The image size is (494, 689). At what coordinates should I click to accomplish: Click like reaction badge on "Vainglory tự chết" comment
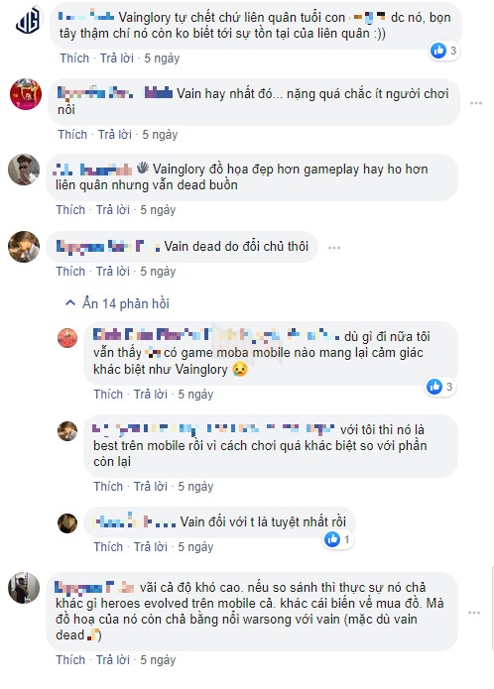[x=444, y=51]
